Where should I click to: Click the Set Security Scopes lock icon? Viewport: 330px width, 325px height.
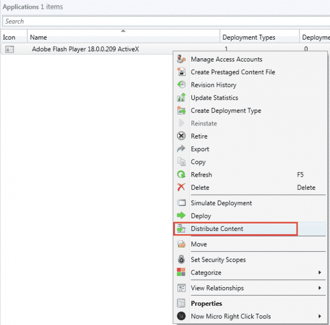click(x=182, y=260)
